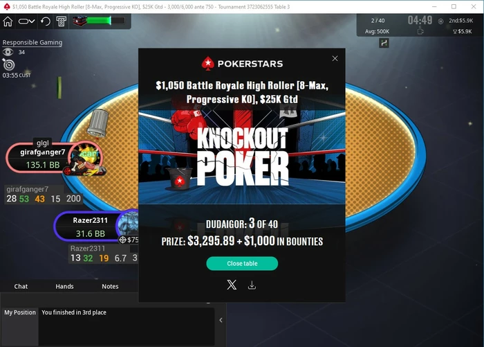This screenshot has height=347, width=484.
Task: Collapse the chat panel with arrow
Action: 221,320
